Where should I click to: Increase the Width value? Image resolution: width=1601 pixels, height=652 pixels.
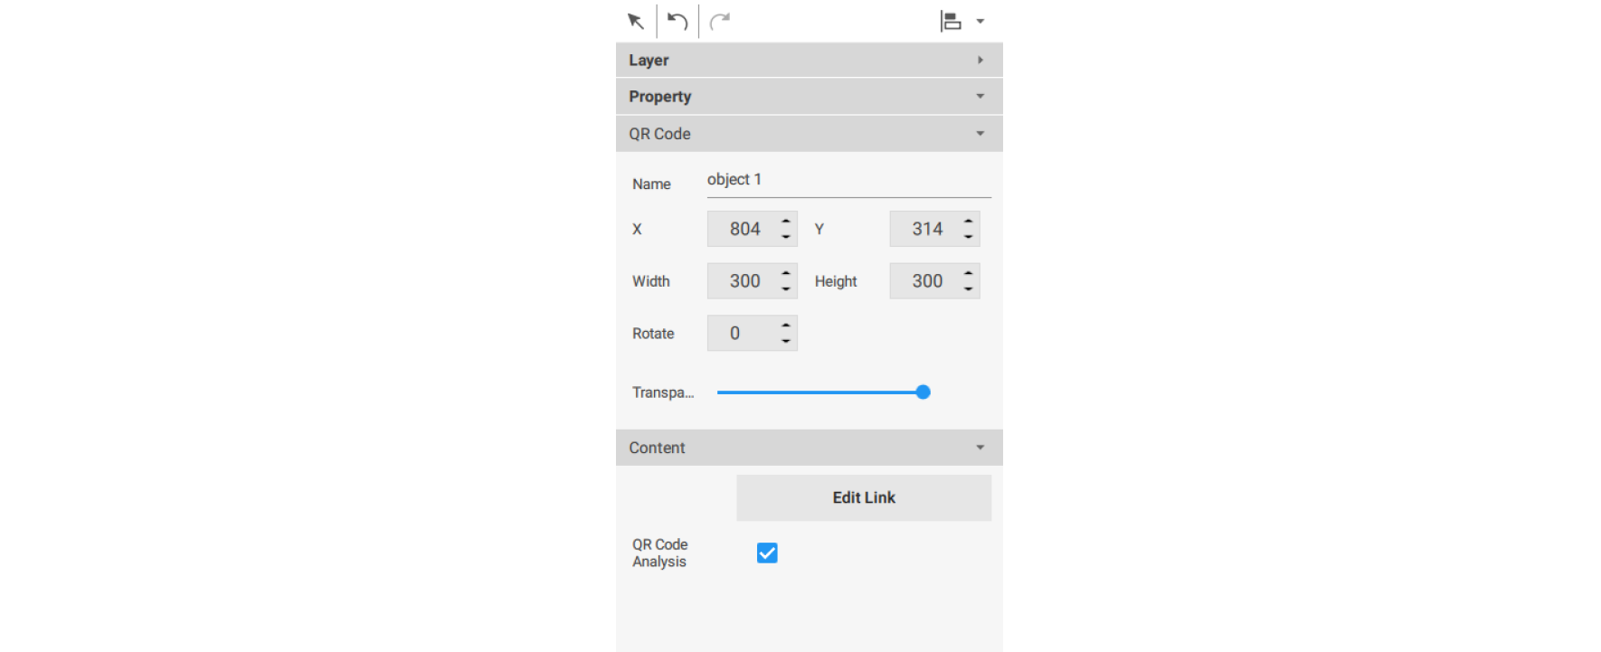pos(786,273)
